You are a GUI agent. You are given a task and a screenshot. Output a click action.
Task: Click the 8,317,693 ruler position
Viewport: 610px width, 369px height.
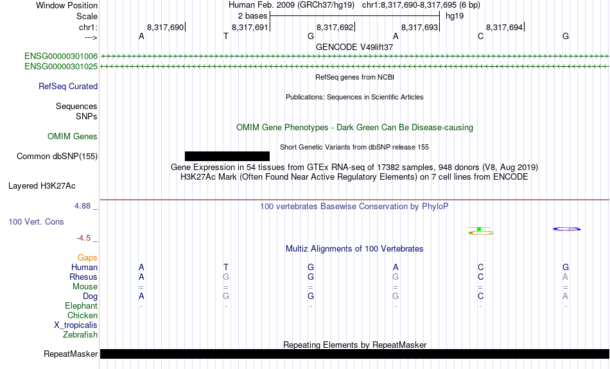click(x=419, y=27)
